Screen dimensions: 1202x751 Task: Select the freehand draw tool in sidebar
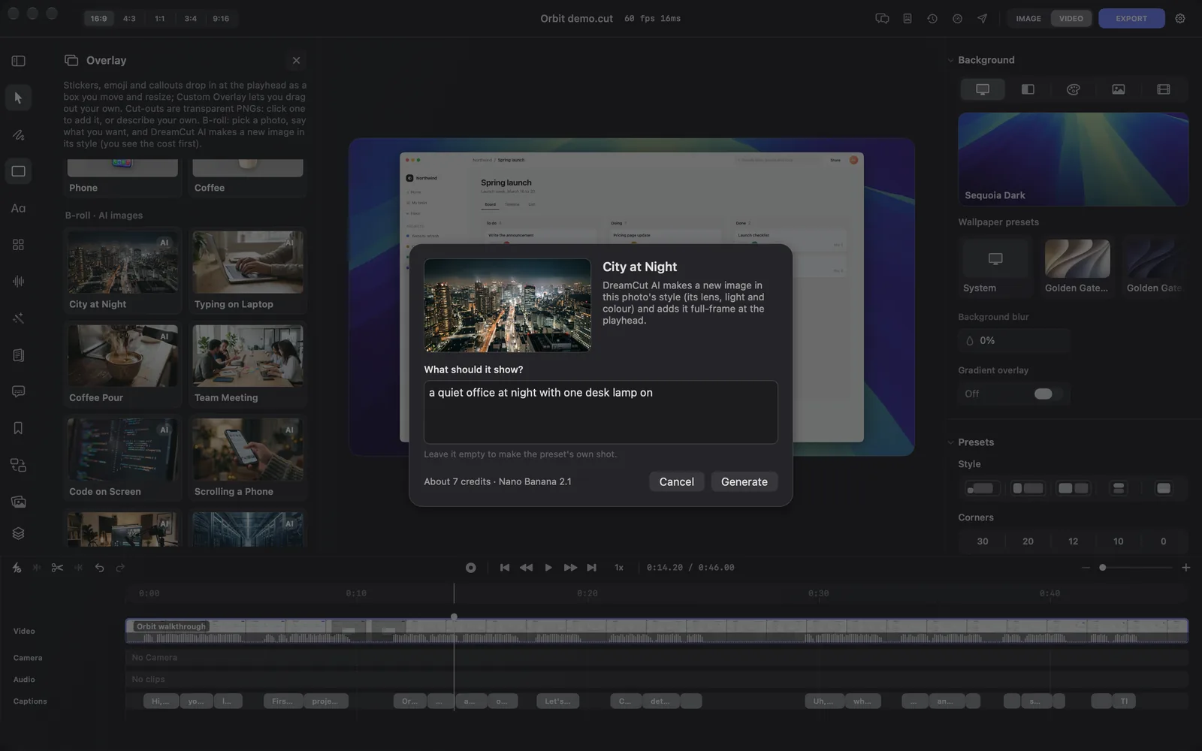pyautogui.click(x=18, y=135)
